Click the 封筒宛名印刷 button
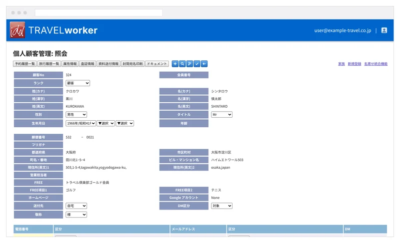Viewport: 400px width, 243px height. tap(132, 64)
